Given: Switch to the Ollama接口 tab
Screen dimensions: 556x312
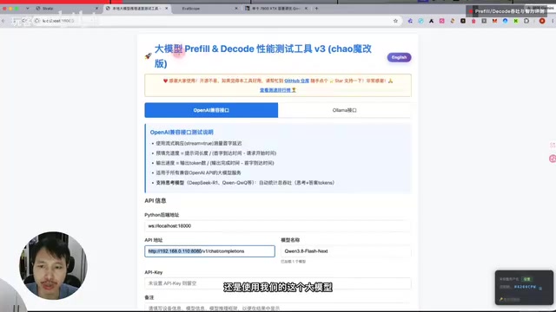Looking at the screenshot, I should pos(344,110).
